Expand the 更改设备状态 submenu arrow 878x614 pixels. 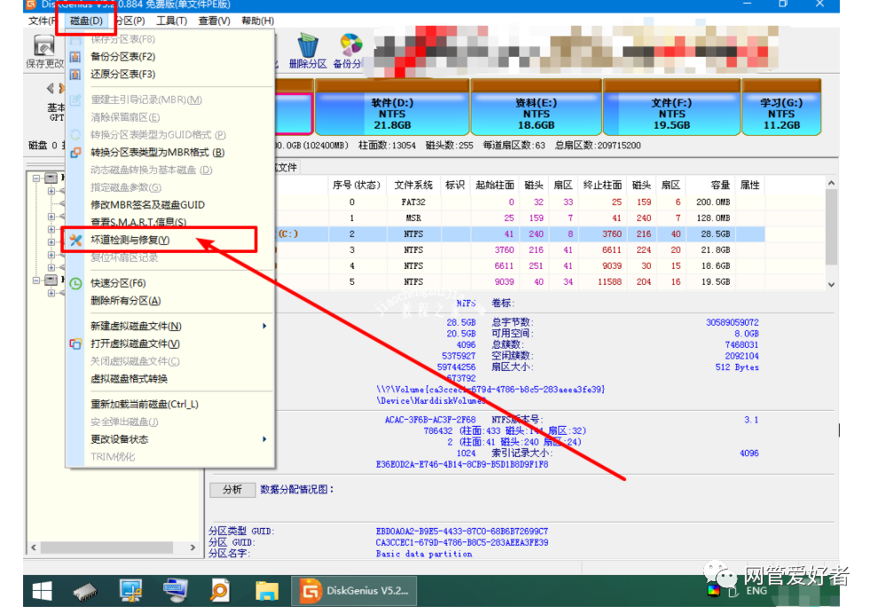click(x=265, y=439)
